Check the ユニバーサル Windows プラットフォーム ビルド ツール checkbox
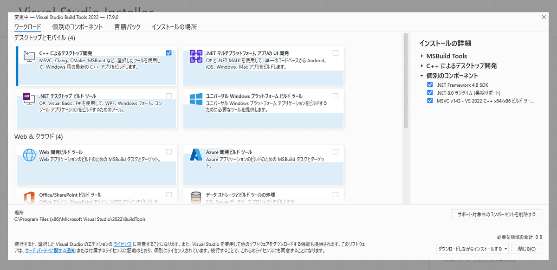 pyautogui.click(x=335, y=96)
